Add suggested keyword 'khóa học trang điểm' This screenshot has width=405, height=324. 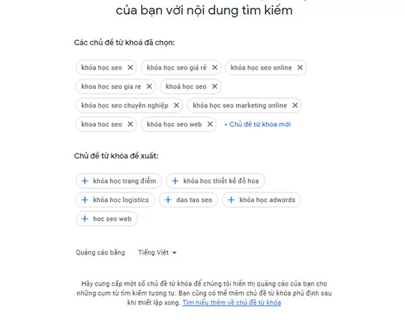coord(119,181)
